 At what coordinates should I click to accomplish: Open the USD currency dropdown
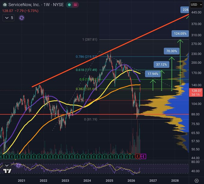196,5
